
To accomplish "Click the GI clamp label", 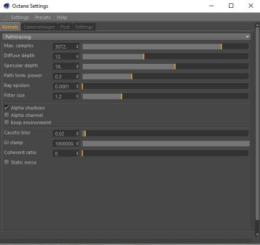I will pos(13,143).
